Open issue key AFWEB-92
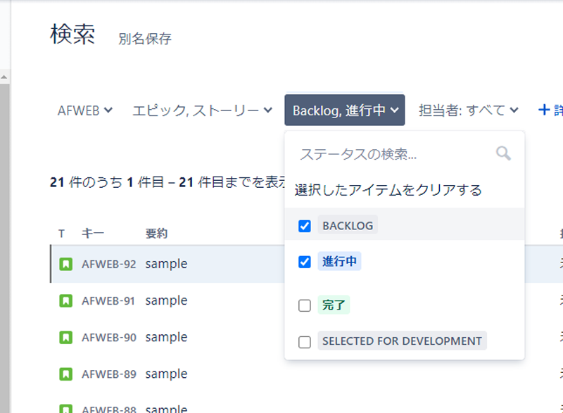This screenshot has width=563, height=413. coord(109,265)
